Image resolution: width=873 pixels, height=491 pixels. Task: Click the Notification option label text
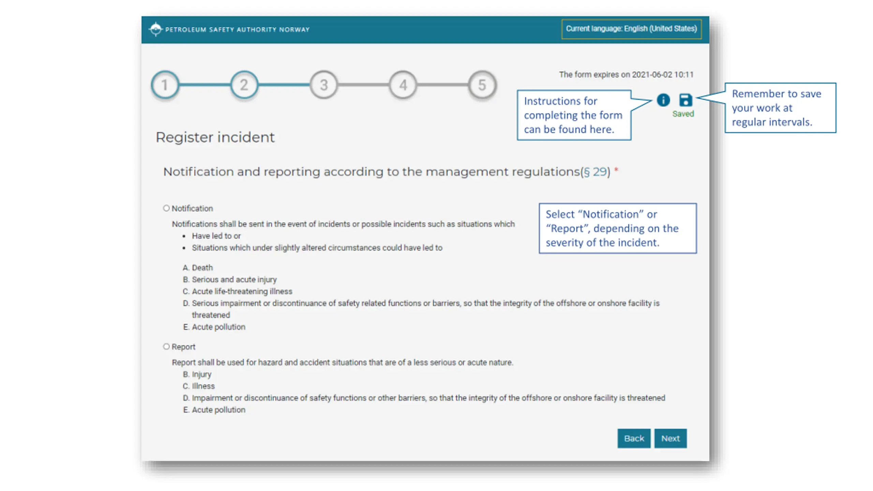pos(192,208)
